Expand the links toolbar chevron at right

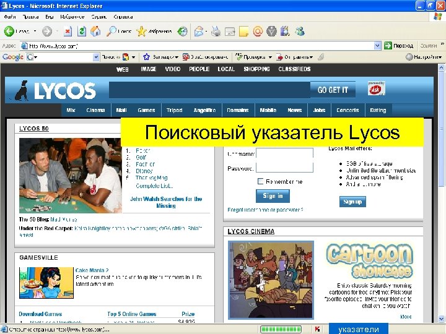[442, 44]
